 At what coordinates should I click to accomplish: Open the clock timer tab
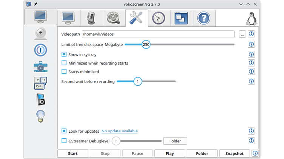(x=159, y=17)
